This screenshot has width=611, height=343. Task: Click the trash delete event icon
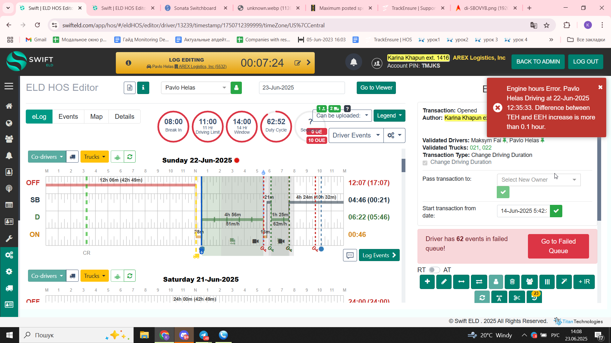click(512, 282)
